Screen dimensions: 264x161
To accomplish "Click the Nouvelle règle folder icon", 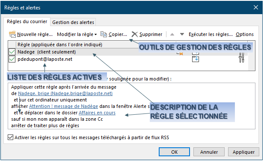I will click(x=12, y=34).
